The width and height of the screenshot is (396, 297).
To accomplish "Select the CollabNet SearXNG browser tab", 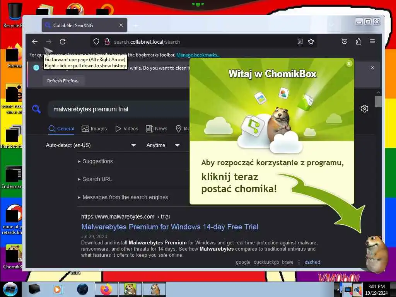I will [x=84, y=25].
